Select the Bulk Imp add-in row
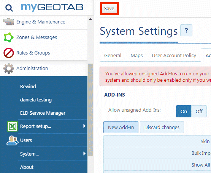Image resolution: width=211 pixels, height=173 pixels. tap(157, 153)
